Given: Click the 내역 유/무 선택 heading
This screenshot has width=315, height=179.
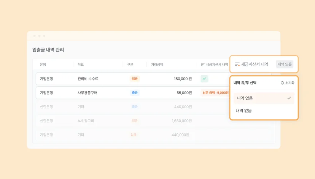Looking at the screenshot, I should 245,83.
